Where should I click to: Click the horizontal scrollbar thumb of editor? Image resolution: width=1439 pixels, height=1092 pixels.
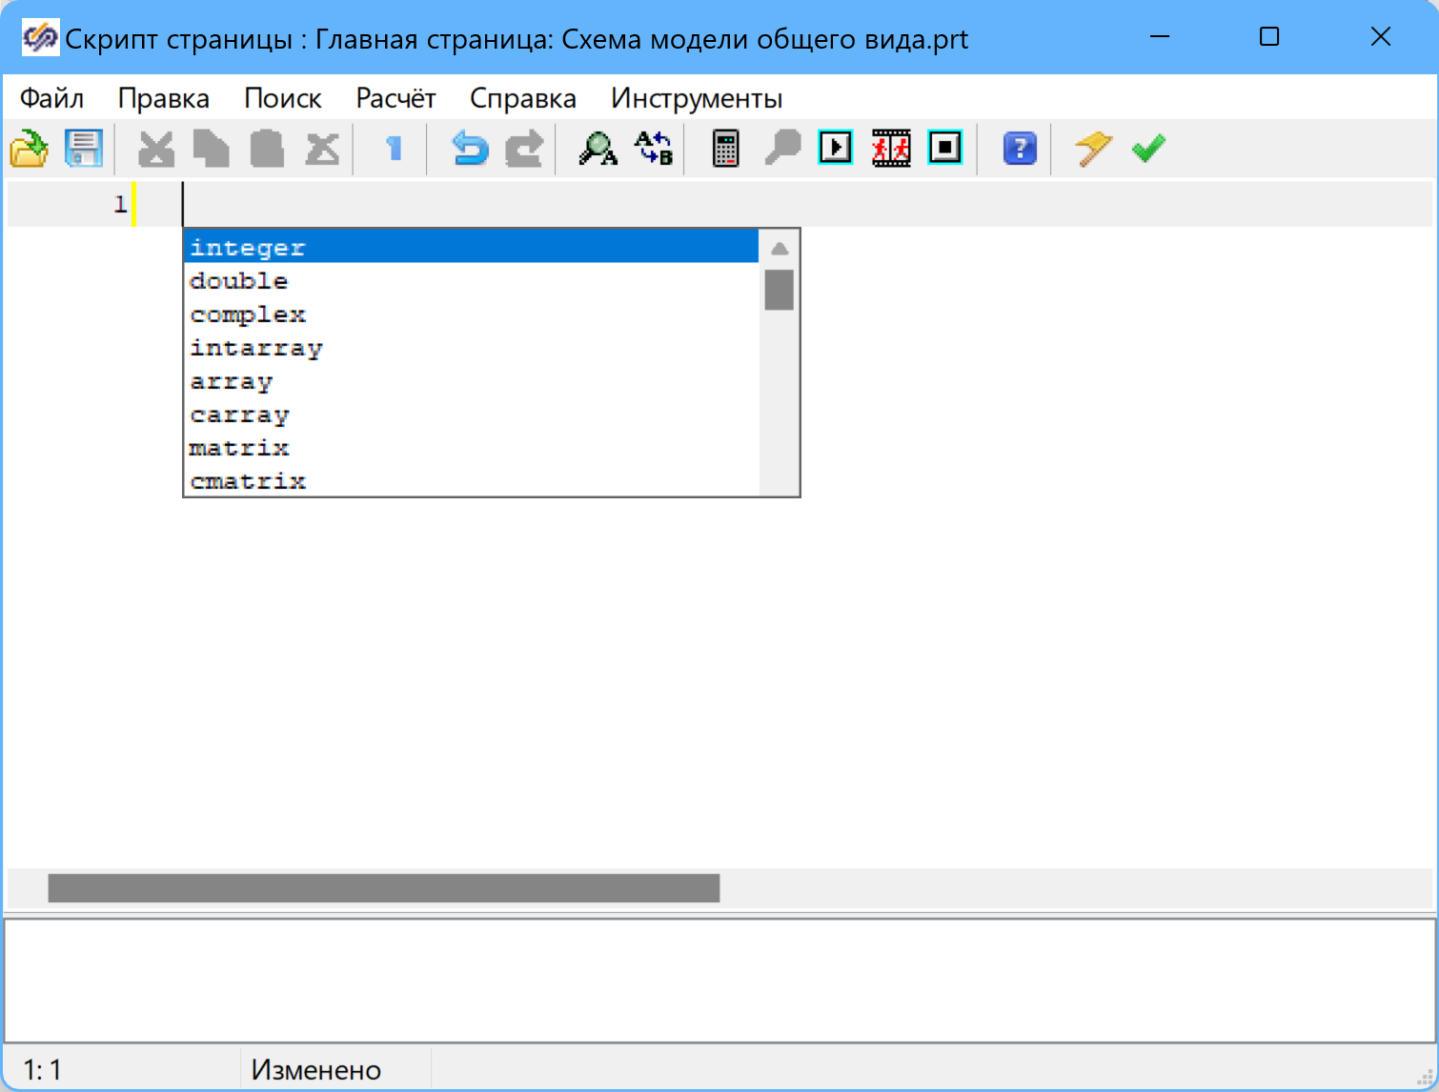[384, 888]
